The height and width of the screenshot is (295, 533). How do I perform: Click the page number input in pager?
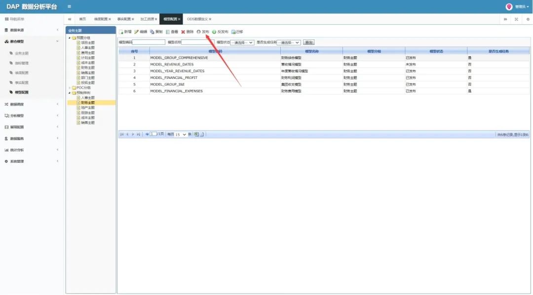tap(153, 134)
